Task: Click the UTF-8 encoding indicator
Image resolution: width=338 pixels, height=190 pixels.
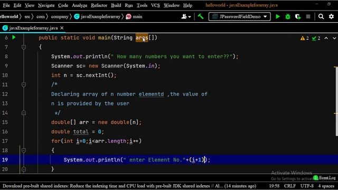Action: [x=307, y=186]
